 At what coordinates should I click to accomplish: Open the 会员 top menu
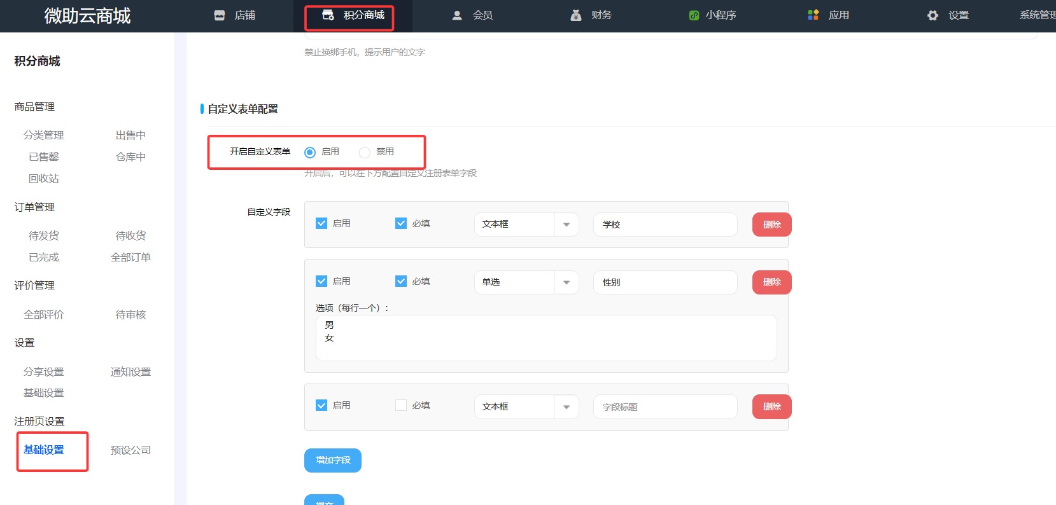pos(482,15)
